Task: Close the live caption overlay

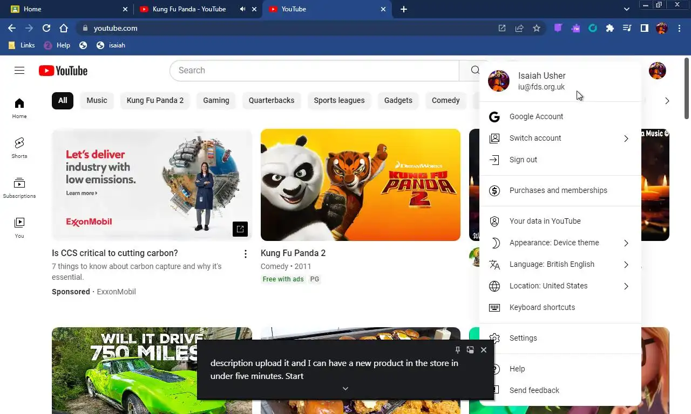Action: click(x=484, y=350)
